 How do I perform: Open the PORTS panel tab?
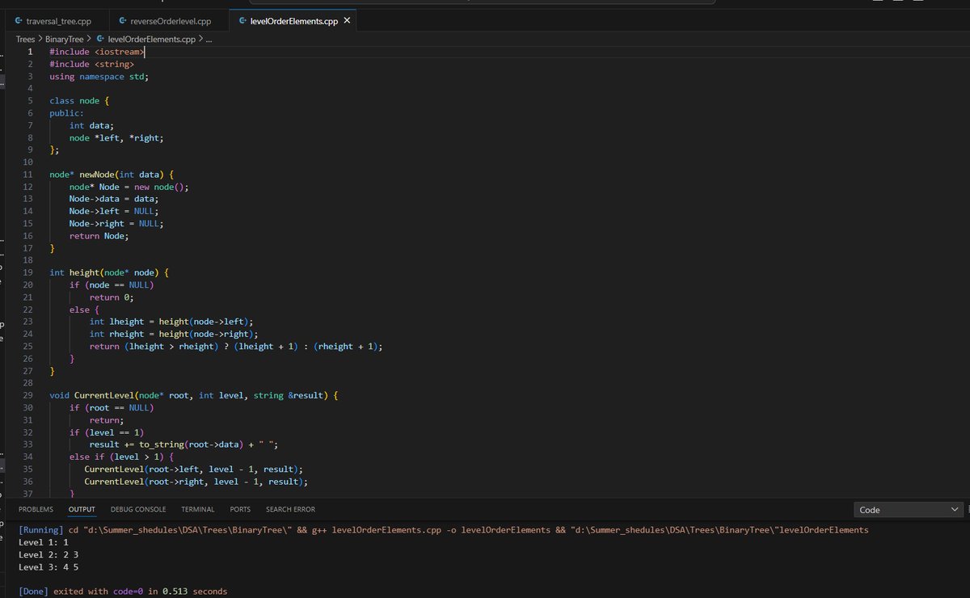240,509
